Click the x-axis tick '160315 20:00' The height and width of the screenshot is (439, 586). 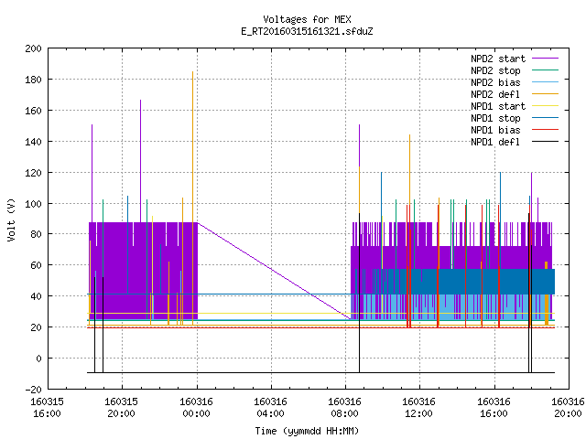122,408
